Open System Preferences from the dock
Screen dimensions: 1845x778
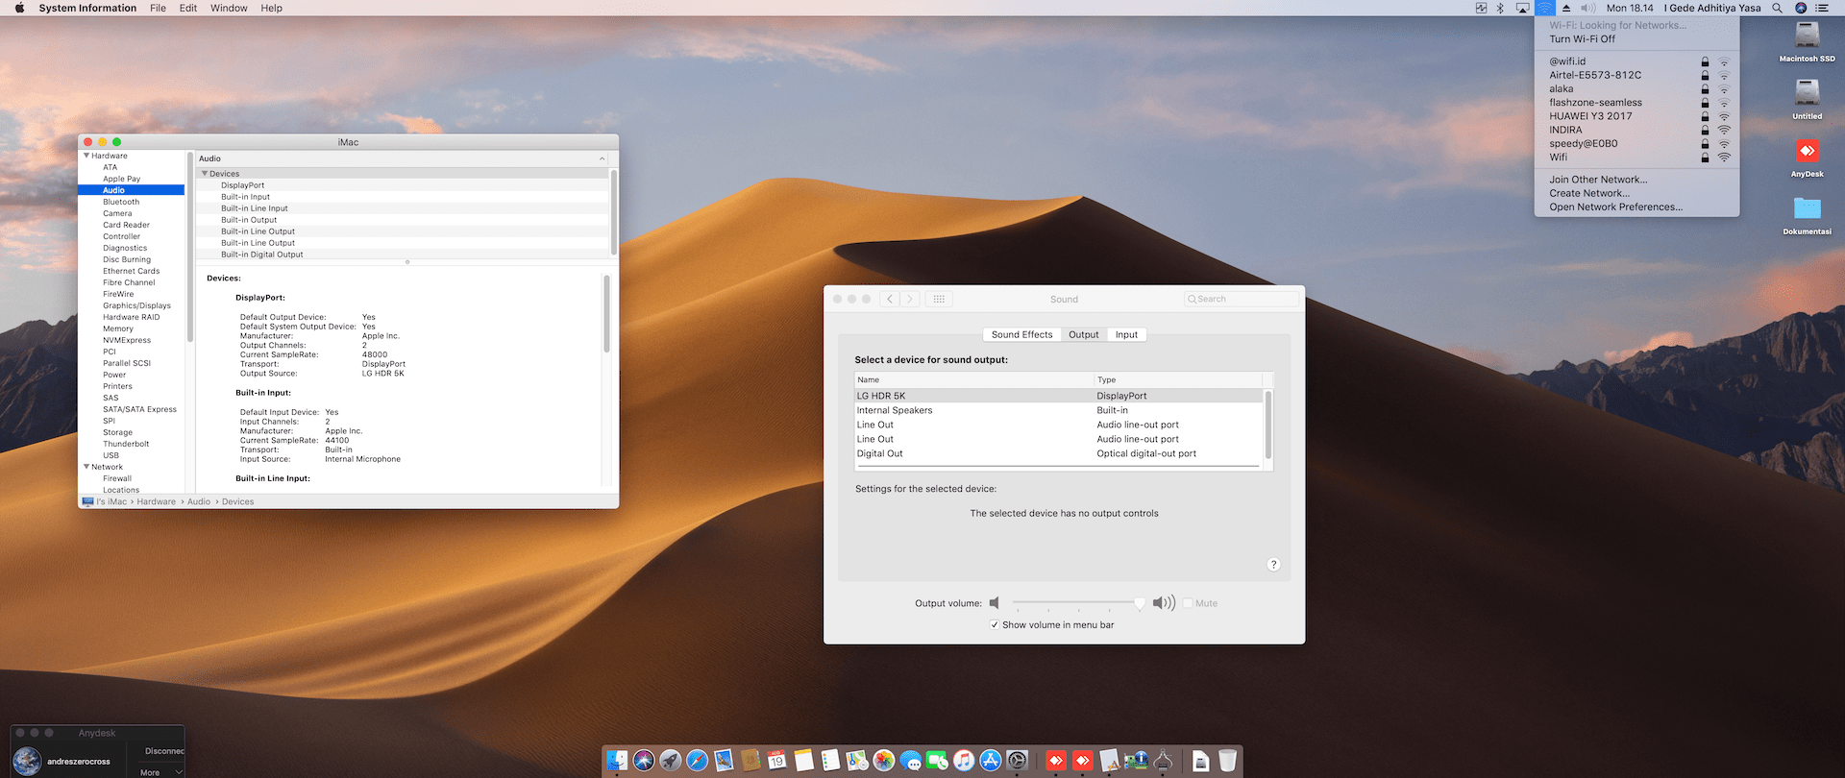tap(1017, 761)
